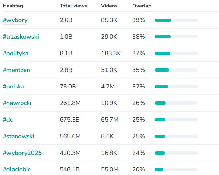
Task: Click the 65.7M videos value for #dc
Action: click(x=109, y=120)
